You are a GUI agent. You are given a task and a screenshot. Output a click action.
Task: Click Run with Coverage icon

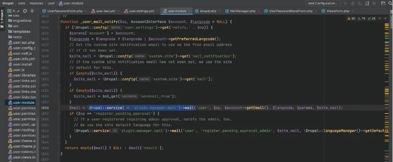[x=360, y=3]
